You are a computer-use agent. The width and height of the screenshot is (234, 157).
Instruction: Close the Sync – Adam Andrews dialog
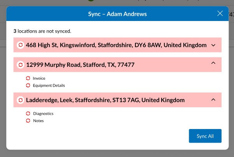[x=220, y=14]
